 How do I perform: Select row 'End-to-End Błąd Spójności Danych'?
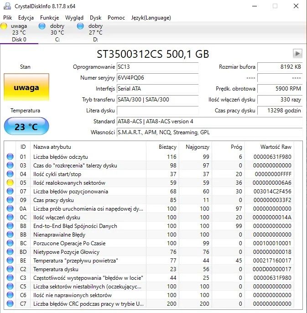pyautogui.click(x=149, y=226)
